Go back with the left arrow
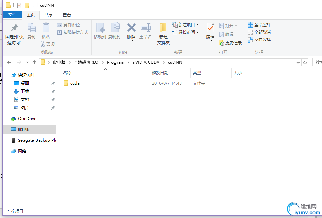 (x=9, y=62)
